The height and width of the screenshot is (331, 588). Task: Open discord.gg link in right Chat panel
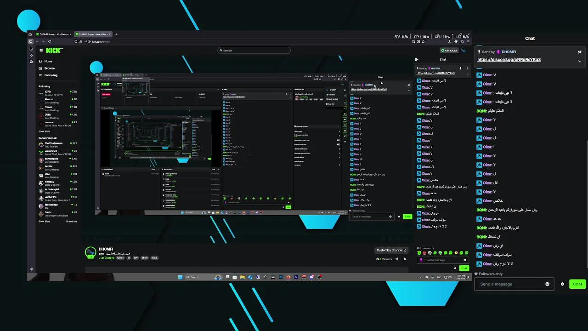[x=509, y=60]
